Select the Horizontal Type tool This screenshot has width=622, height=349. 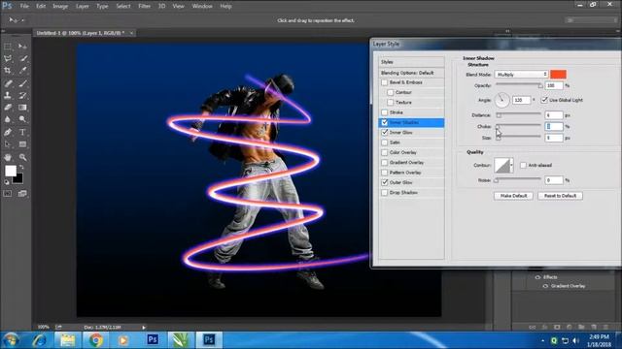point(22,132)
